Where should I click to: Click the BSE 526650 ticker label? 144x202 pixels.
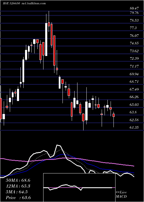(12, 3)
